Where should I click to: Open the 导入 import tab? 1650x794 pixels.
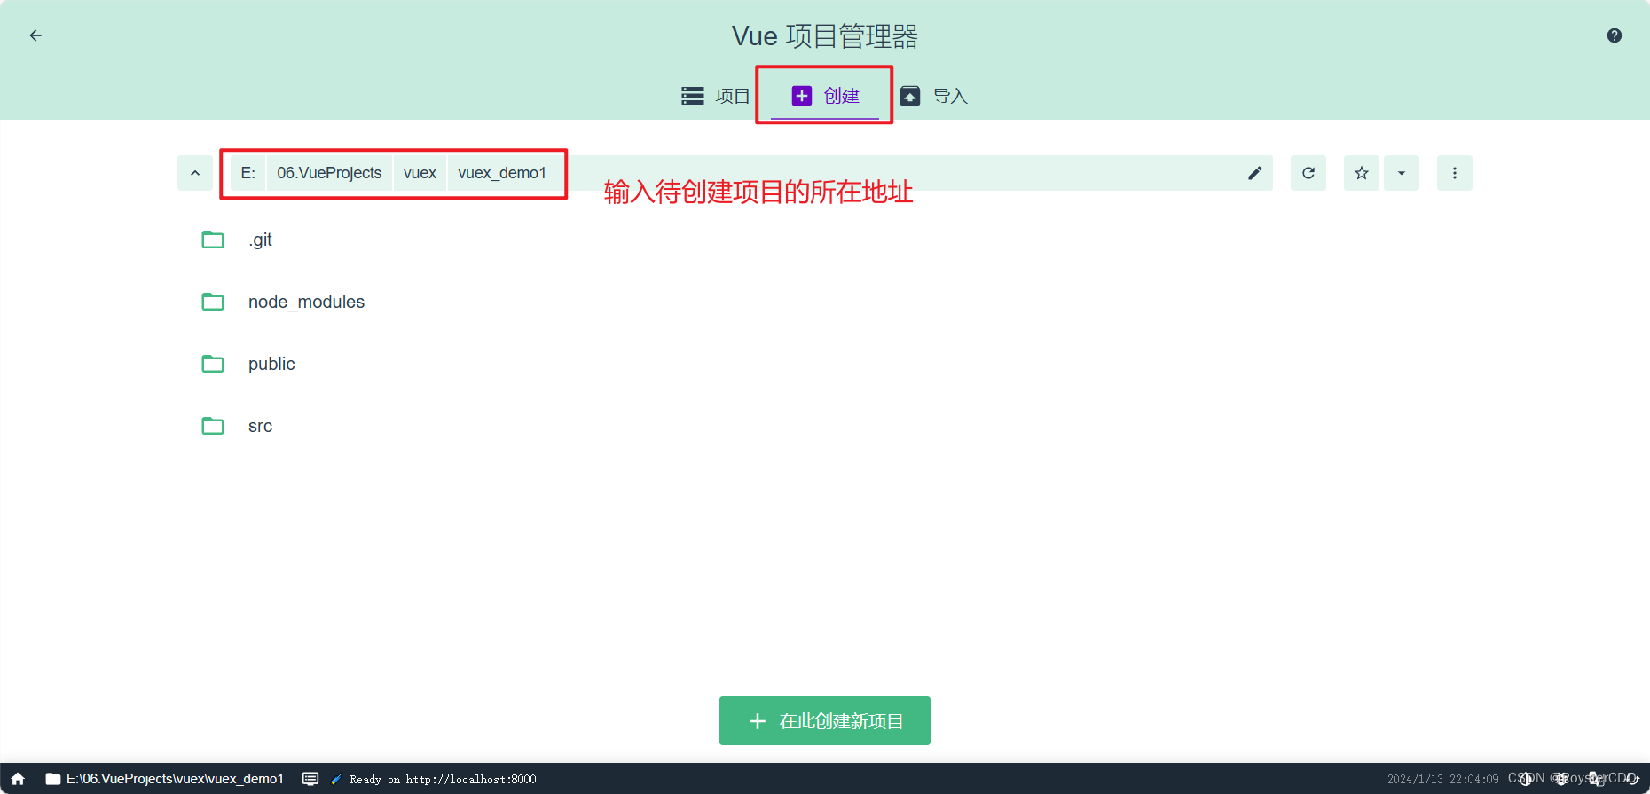(x=934, y=96)
